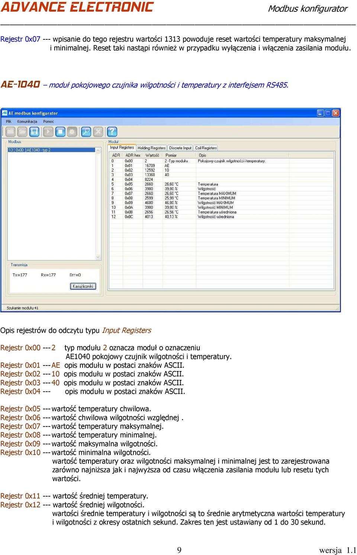Click the 'Temperatura MAXIMUM' description
The width and height of the screenshot is (357, 555).
217,194
